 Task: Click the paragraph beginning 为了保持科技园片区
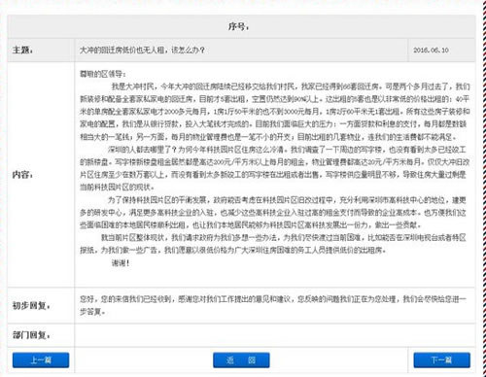[273, 213]
